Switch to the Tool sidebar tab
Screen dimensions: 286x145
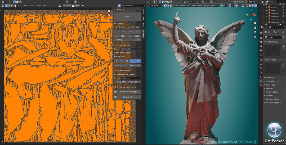(143, 18)
